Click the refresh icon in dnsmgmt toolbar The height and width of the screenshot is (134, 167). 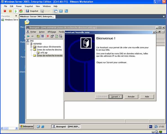56,36
